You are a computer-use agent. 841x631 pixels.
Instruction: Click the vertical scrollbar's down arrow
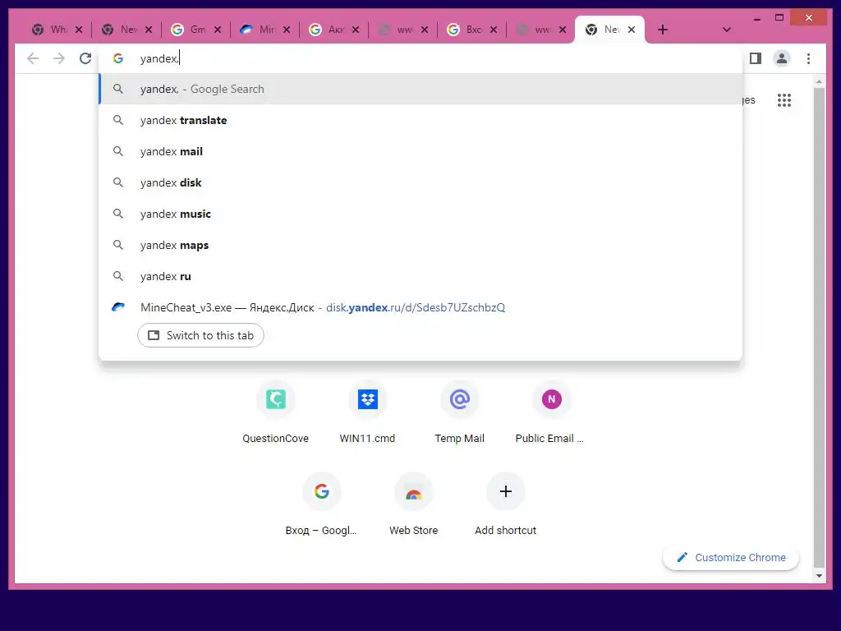pos(819,576)
